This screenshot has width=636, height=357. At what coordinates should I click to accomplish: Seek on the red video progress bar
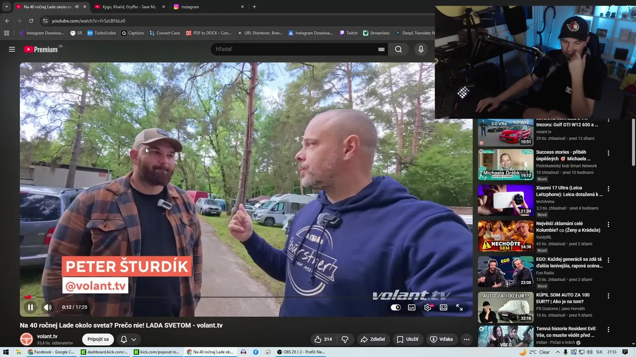tap(246, 297)
